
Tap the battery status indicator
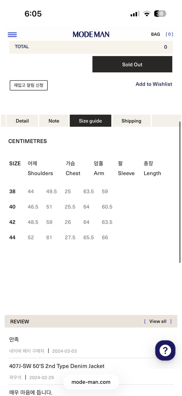[x=160, y=14]
